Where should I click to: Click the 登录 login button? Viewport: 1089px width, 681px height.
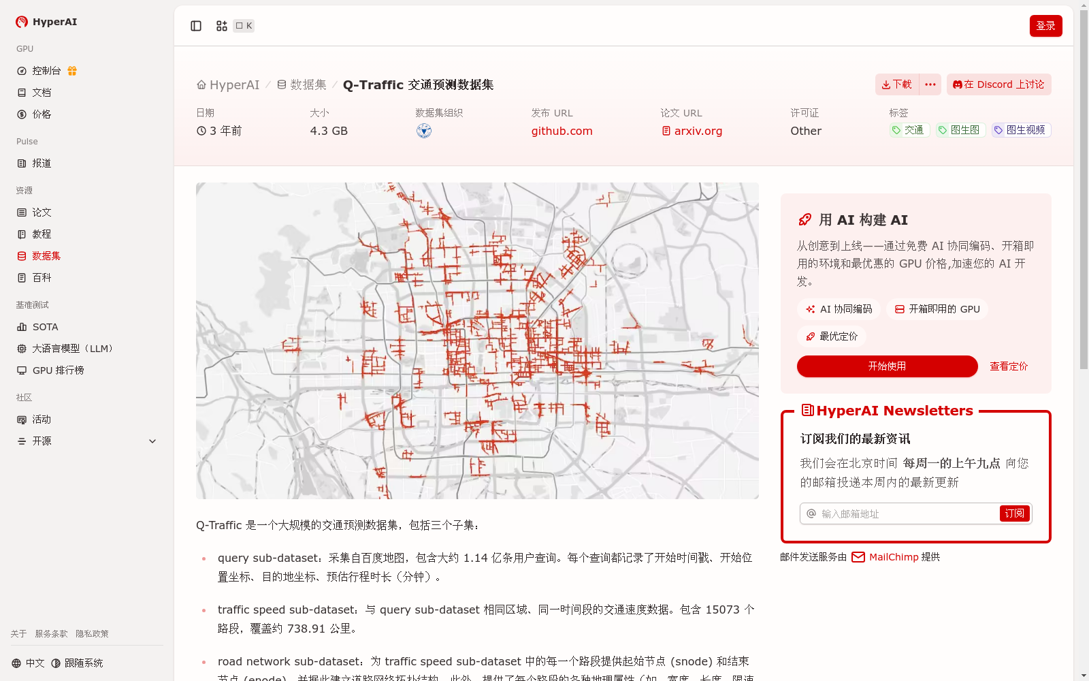(x=1045, y=26)
